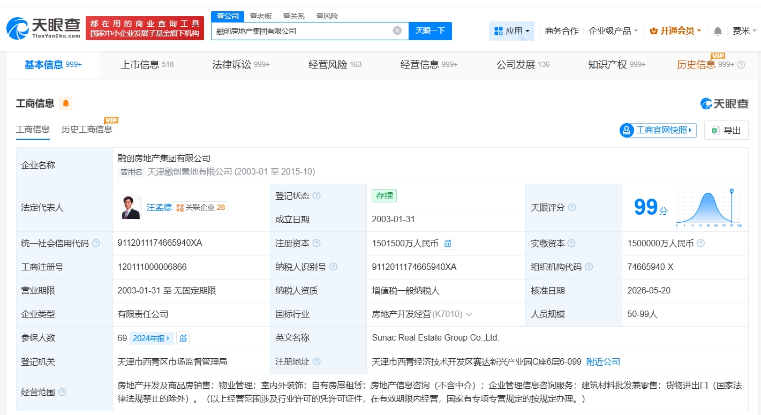Switch to the 查风险 search tab
761x415 pixels.
click(x=327, y=16)
